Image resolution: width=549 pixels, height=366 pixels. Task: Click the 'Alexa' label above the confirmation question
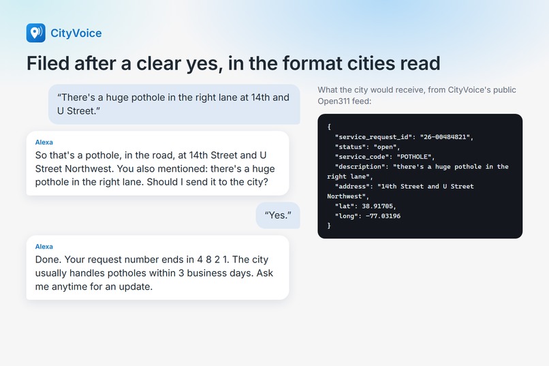click(x=44, y=142)
